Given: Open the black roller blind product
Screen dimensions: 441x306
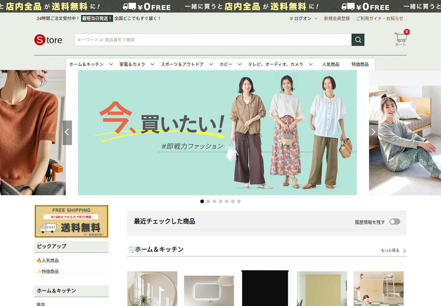Looking at the screenshot, I should [x=265, y=288].
